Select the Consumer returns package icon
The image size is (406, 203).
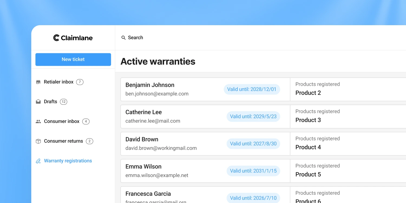coord(38,141)
